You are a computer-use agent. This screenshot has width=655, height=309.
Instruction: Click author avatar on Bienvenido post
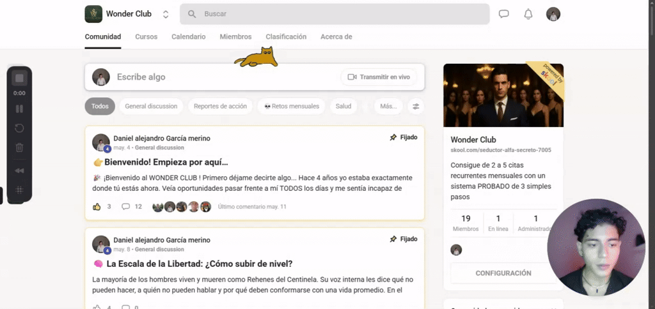tap(101, 142)
